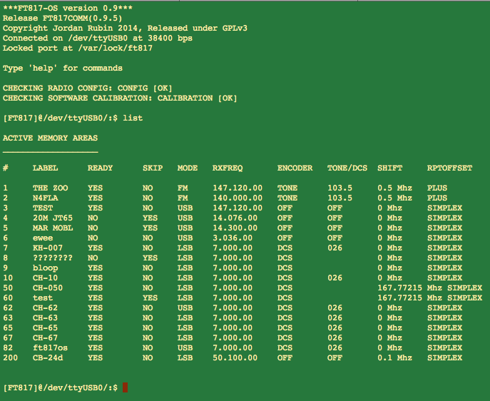Select the 'CH-62' memory label
The image size is (490, 401).
click(x=46, y=308)
